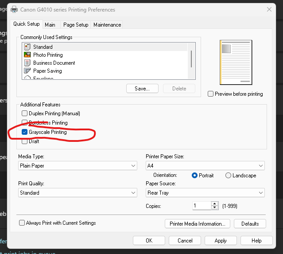
Task: Click the Apply button
Action: point(221,240)
